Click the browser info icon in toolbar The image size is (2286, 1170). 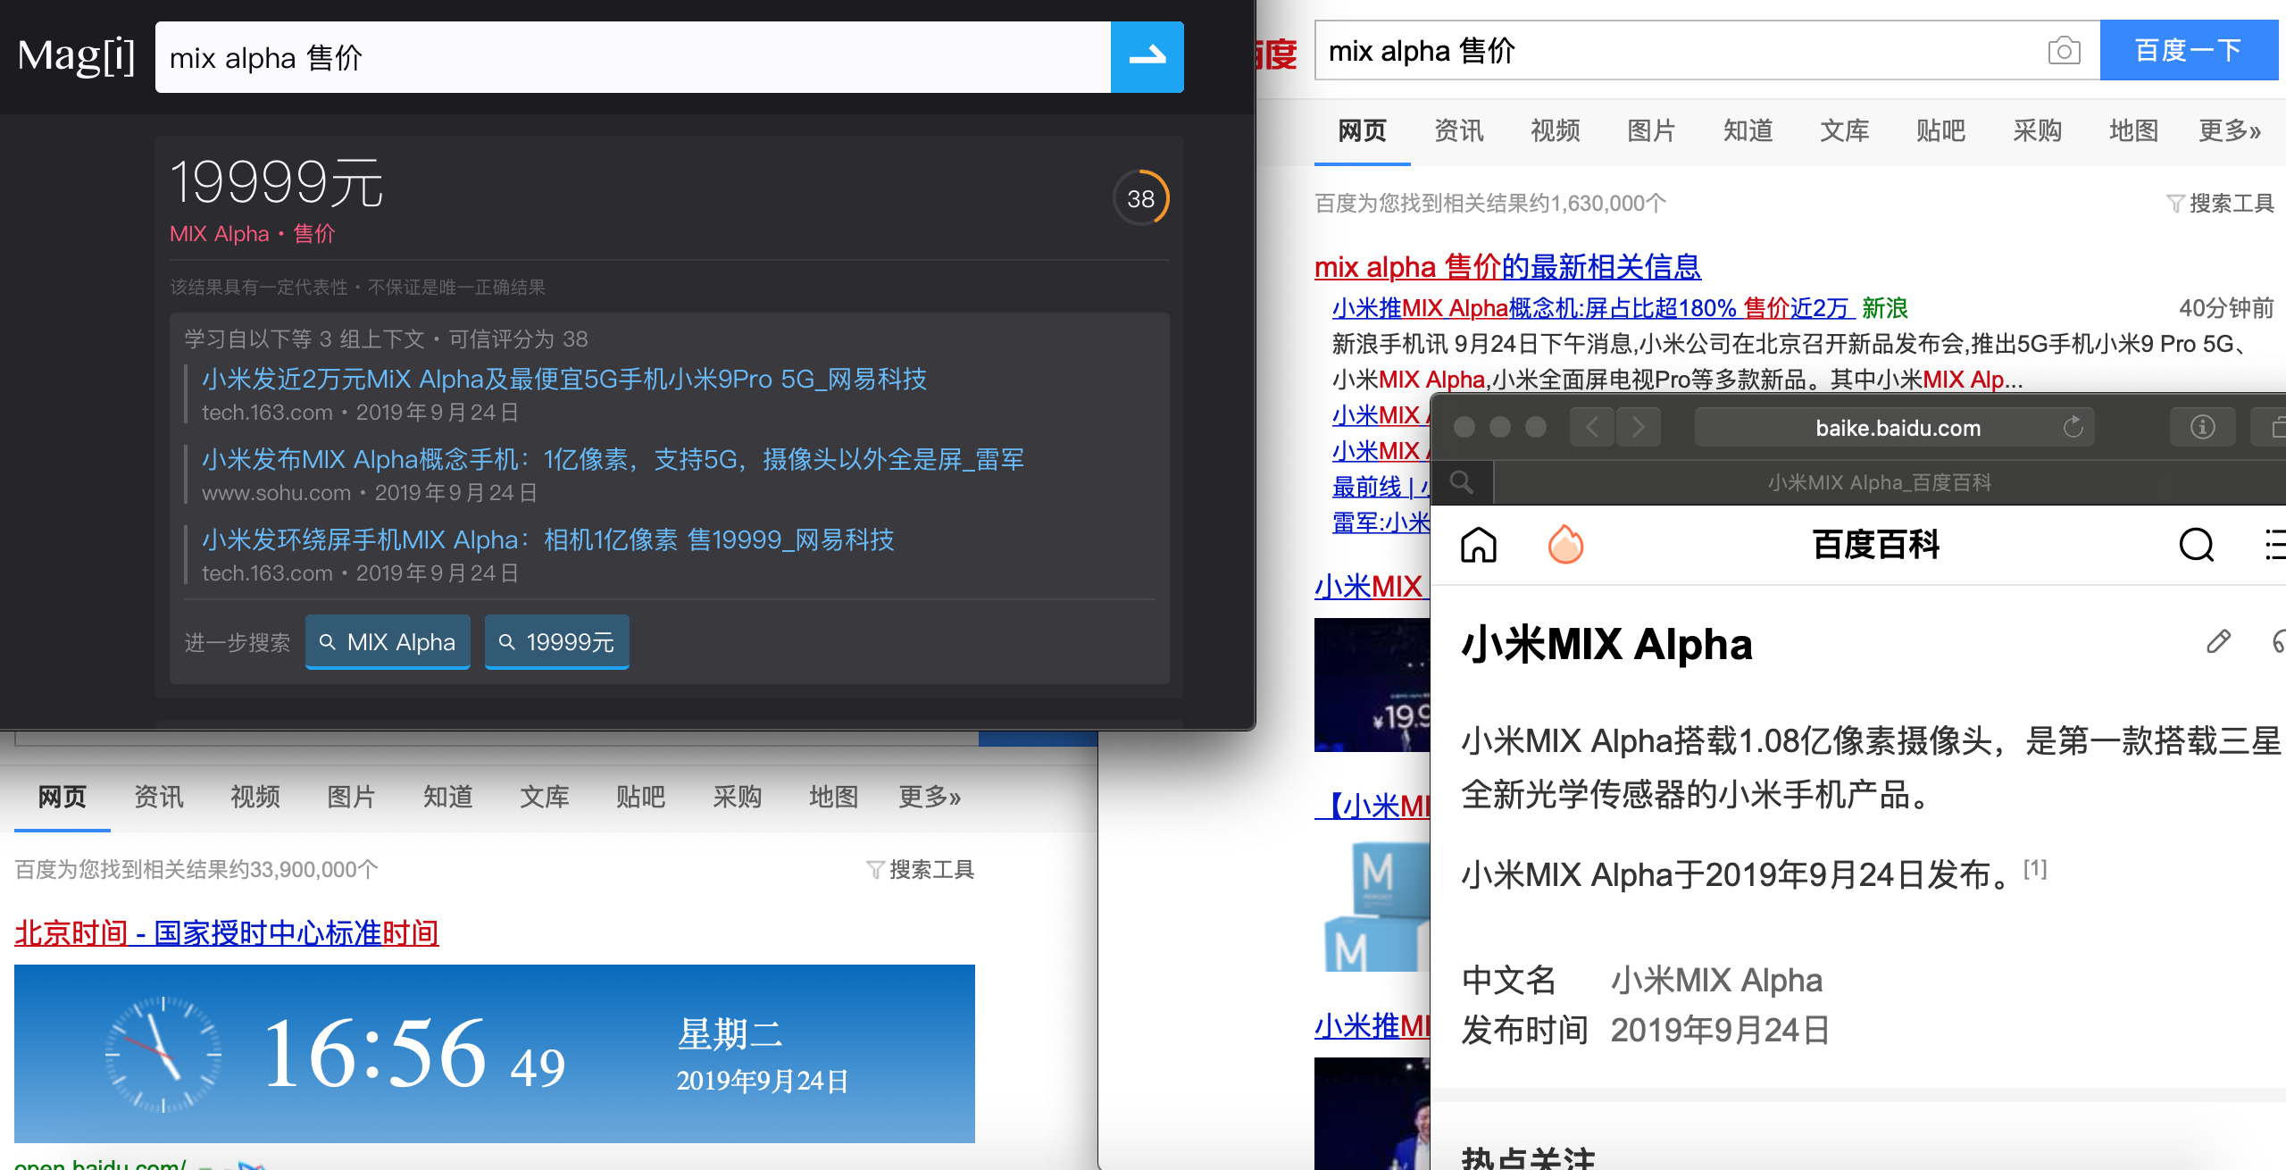pos(2202,428)
